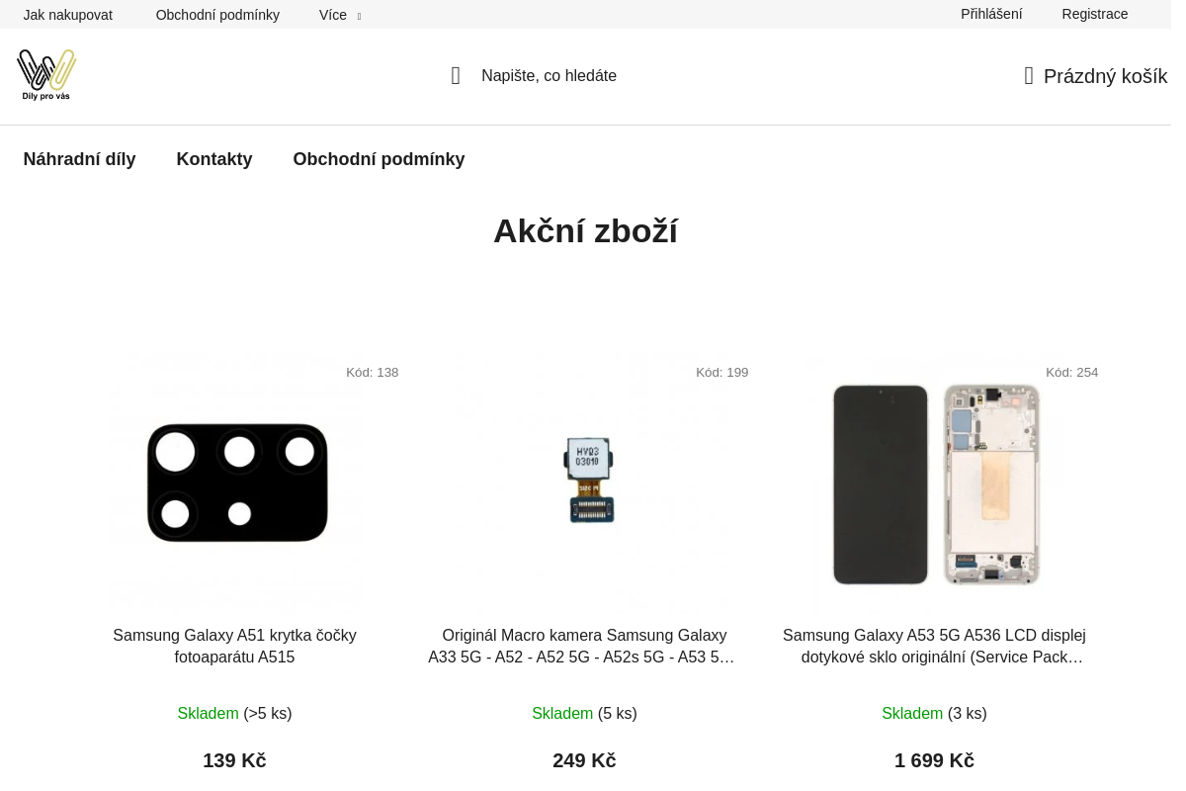
Task: Select Náhradní díly menu item
Action: click(80, 159)
